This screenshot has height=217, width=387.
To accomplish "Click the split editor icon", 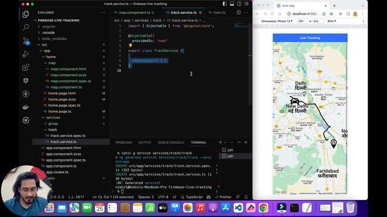I will coord(239,13).
